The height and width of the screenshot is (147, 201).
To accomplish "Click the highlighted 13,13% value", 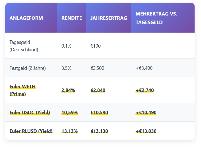I will click(69, 131).
